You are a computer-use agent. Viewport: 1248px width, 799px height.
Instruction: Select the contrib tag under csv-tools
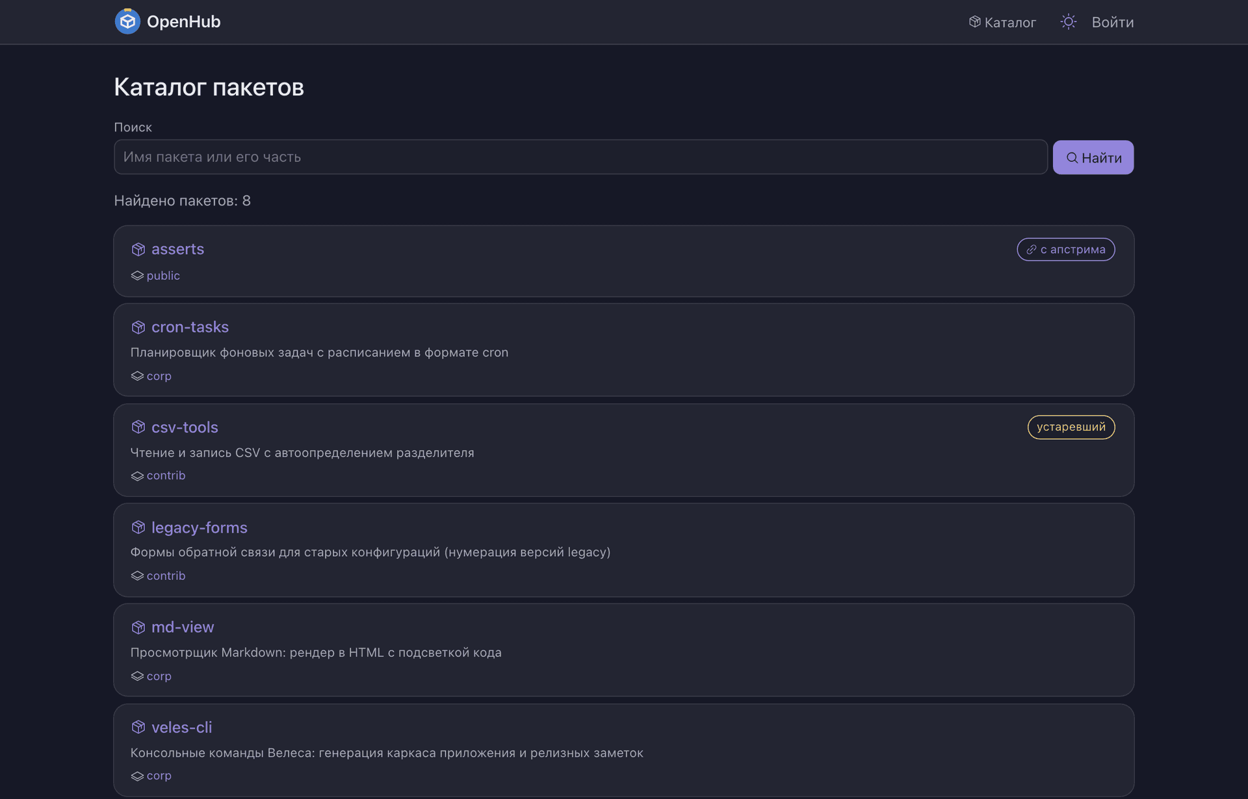tap(166, 476)
